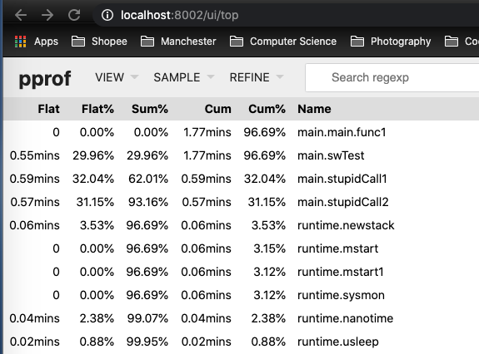View site information icon in address bar
The image size is (479, 354).
click(107, 15)
